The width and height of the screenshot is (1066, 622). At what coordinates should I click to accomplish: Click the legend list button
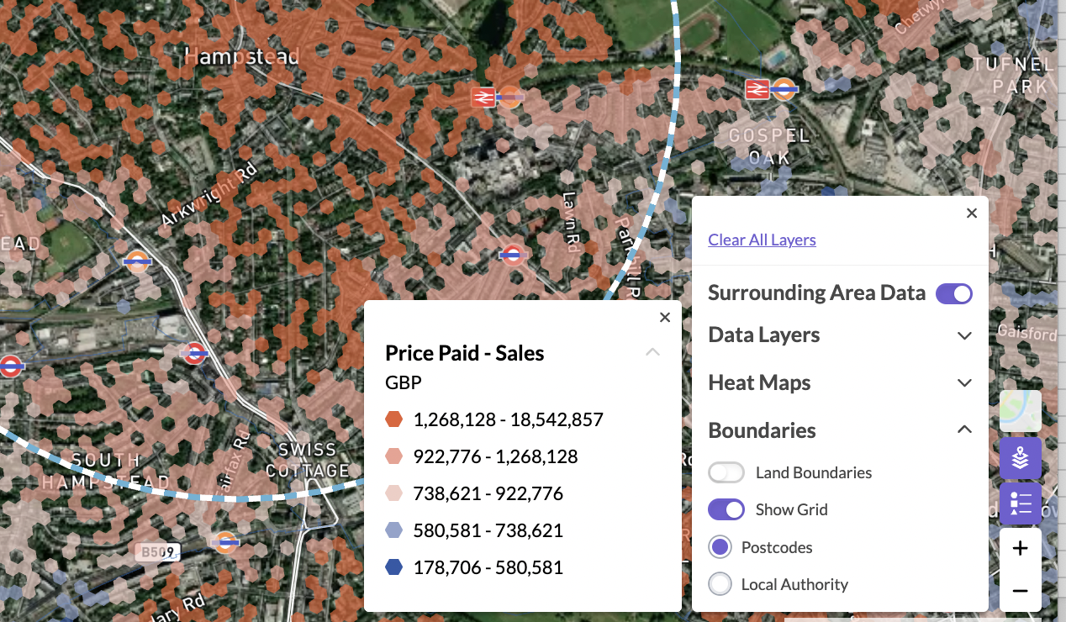(1021, 503)
